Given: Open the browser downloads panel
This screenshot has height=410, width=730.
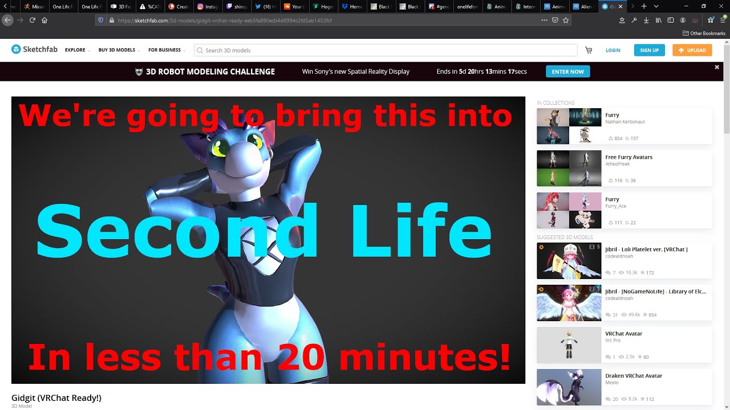Looking at the screenshot, I should (x=646, y=20).
